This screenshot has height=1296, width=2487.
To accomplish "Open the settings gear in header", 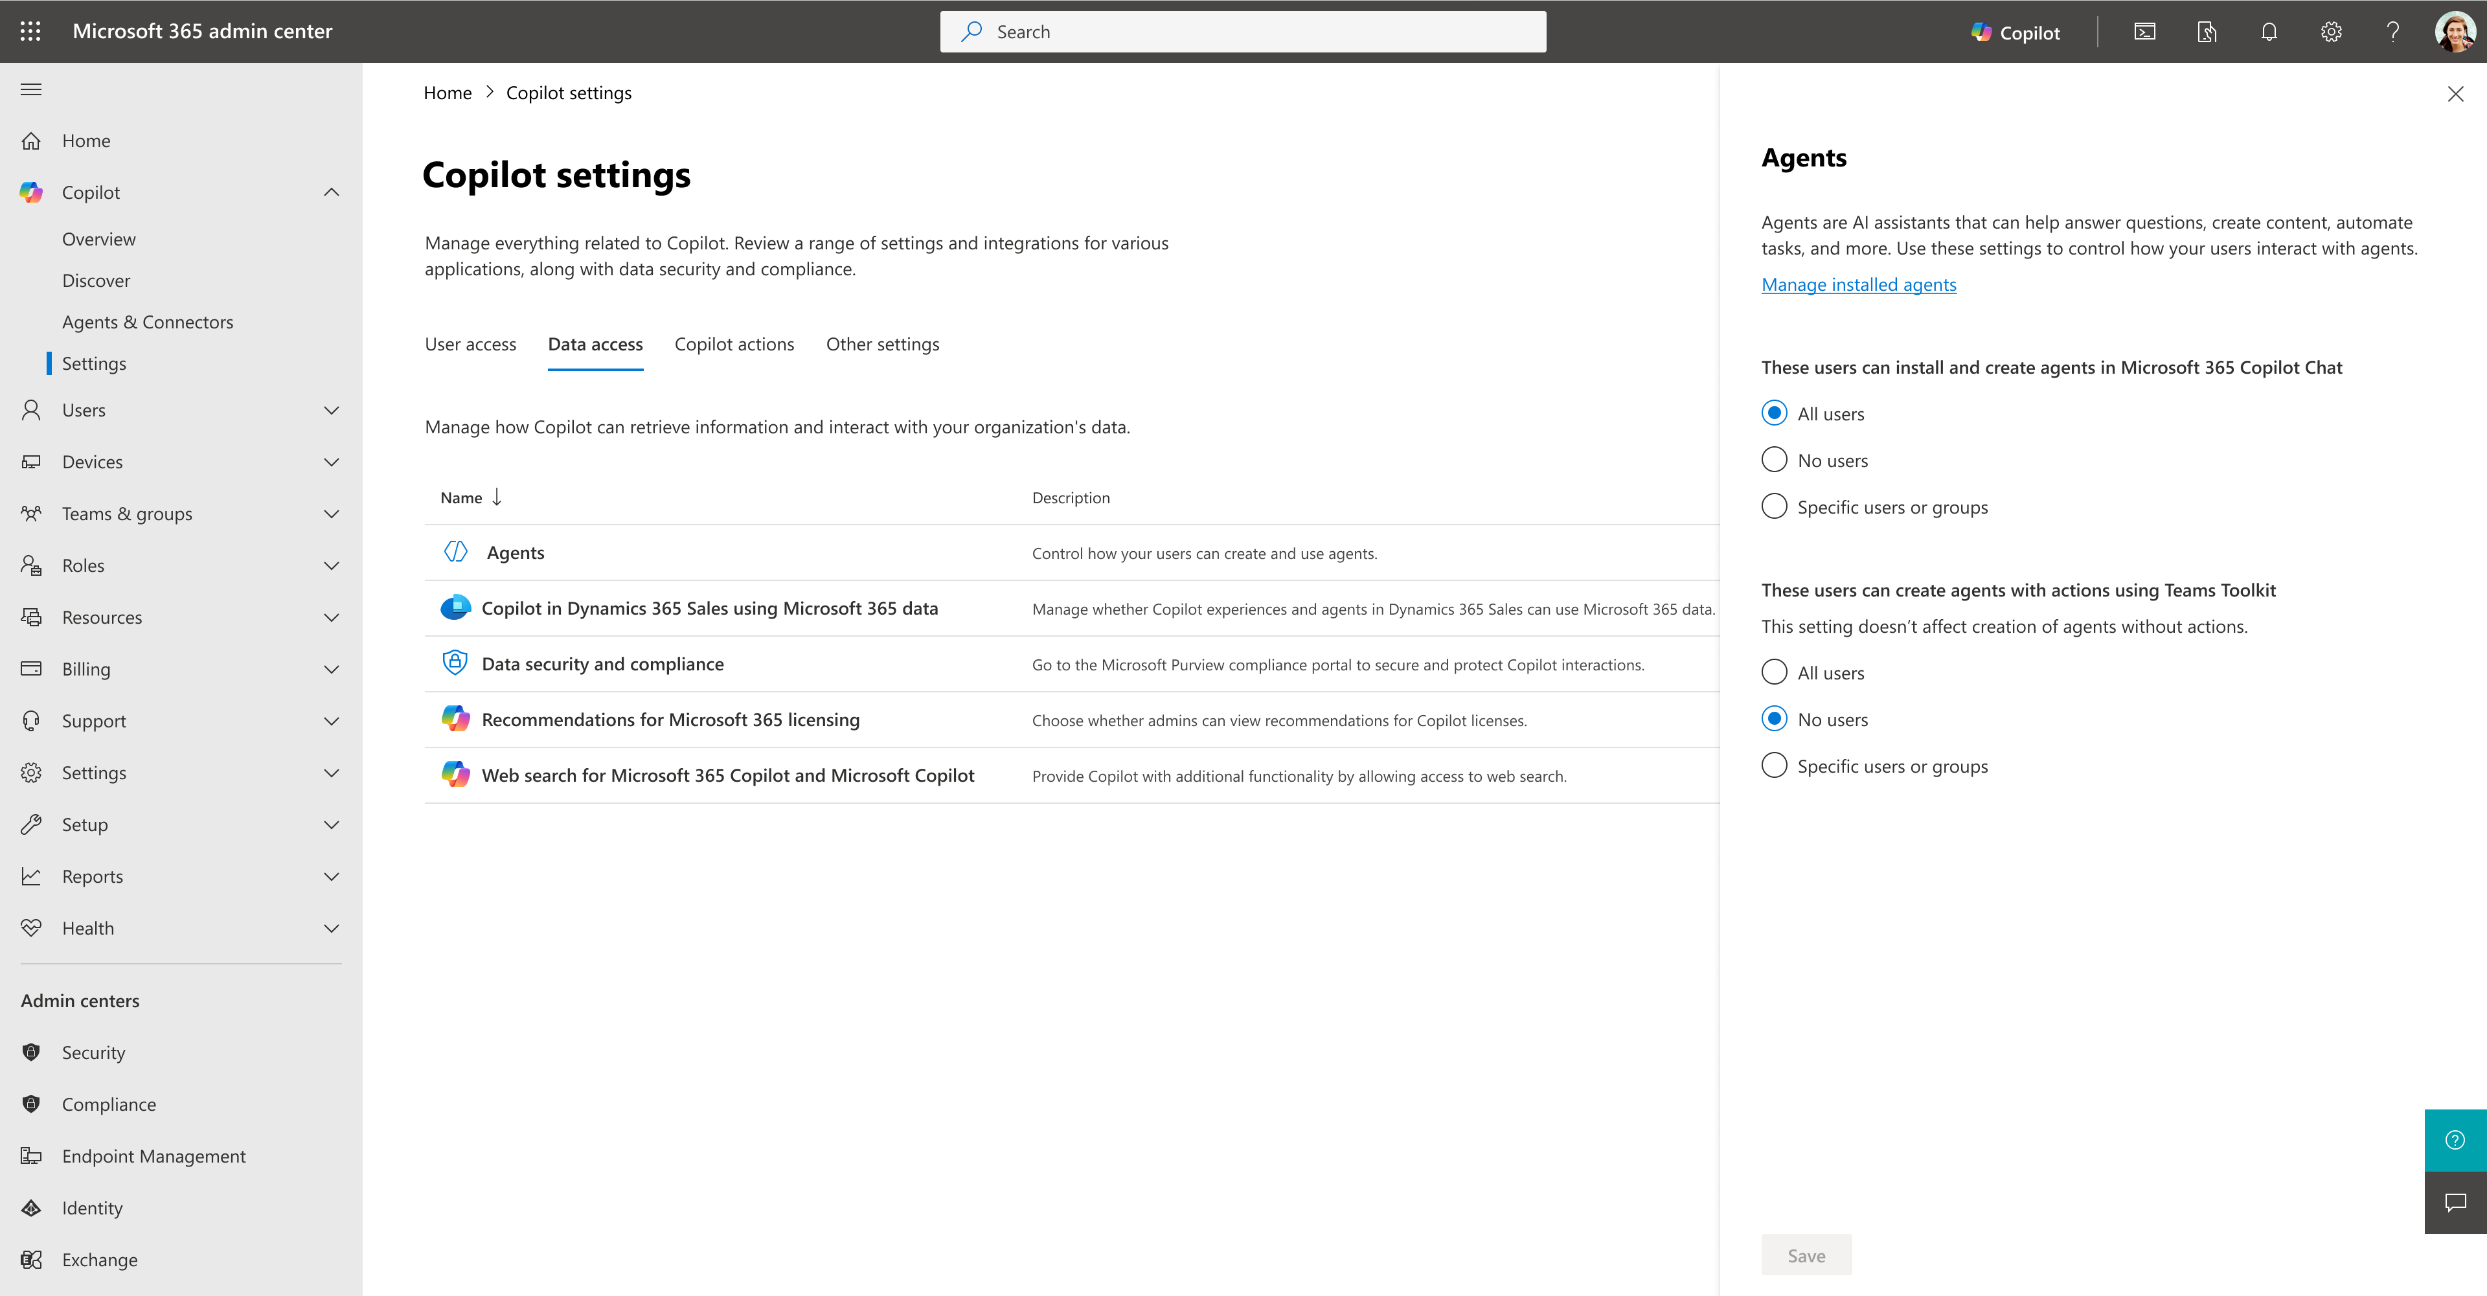I will [2331, 32].
